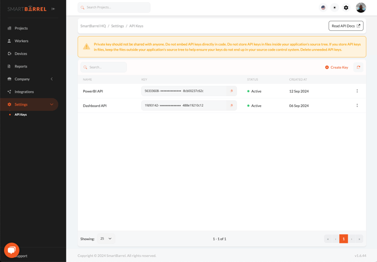
Task: Collapse the sidebar using the top arrow icon
Action: [x=53, y=9]
